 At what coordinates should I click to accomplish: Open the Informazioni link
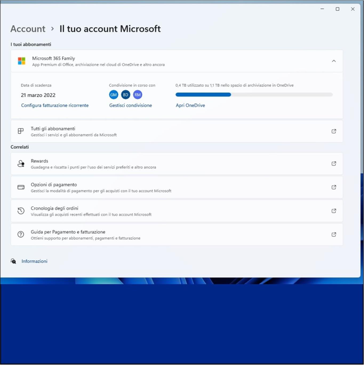[x=34, y=261]
